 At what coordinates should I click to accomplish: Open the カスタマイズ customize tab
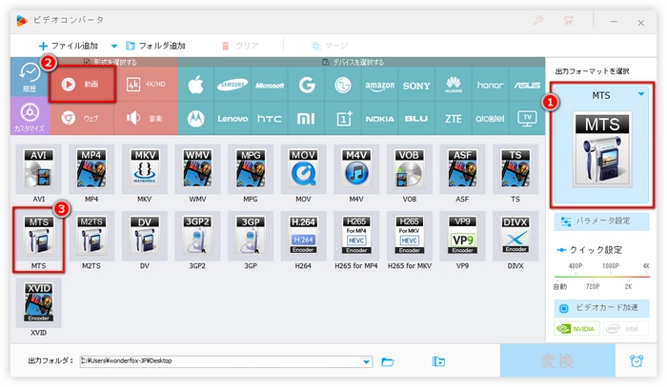pyautogui.click(x=30, y=116)
